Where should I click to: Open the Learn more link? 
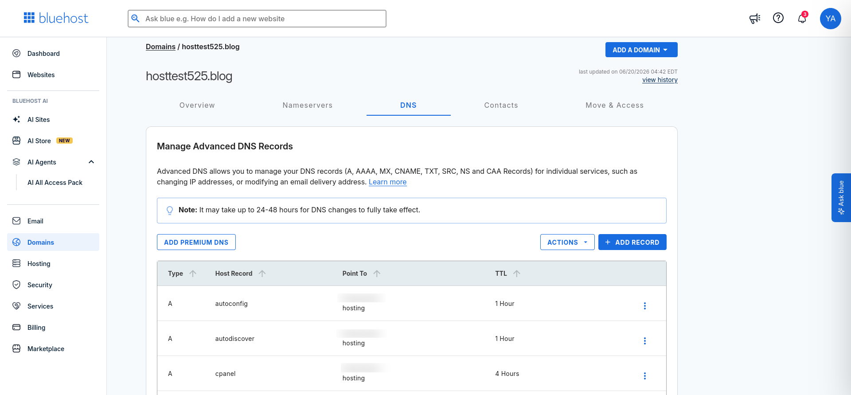click(x=388, y=182)
